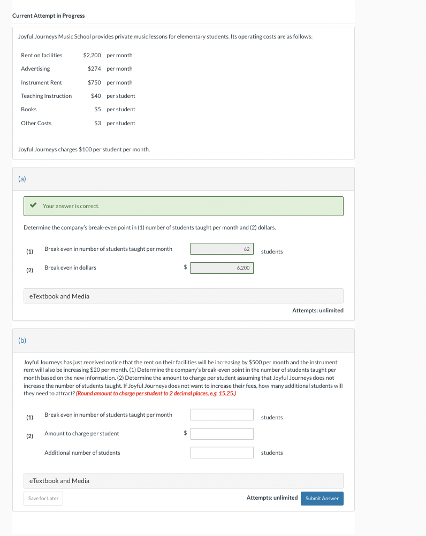Click the "Books" row label

(29, 109)
